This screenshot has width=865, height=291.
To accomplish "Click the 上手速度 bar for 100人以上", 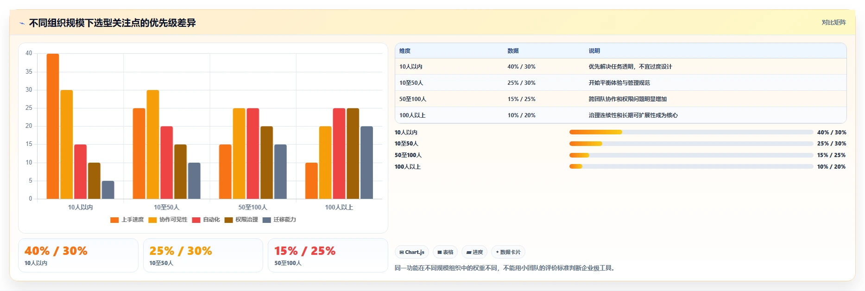I will pos(311,181).
